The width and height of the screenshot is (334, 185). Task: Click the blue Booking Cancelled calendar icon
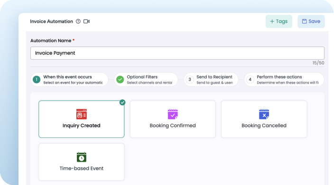pos(264,114)
